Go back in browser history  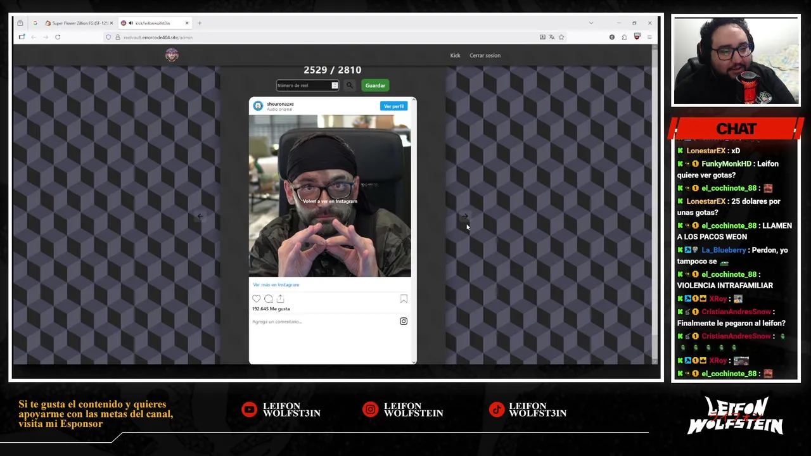[x=34, y=37]
